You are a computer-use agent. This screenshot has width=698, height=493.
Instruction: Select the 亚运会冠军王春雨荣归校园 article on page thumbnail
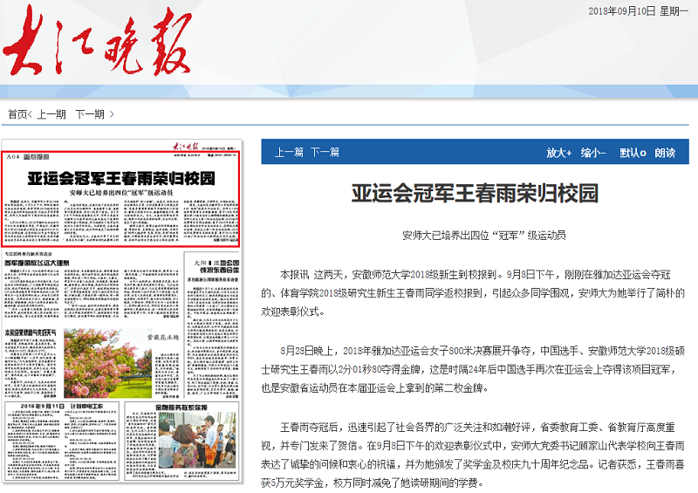click(121, 199)
